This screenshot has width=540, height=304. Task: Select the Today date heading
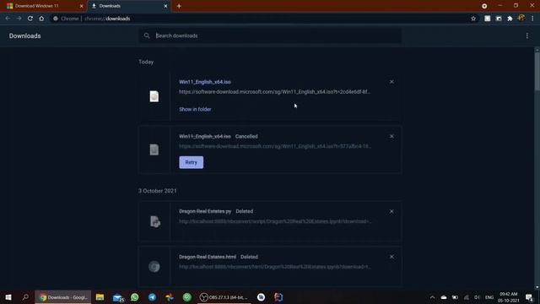[x=146, y=62]
